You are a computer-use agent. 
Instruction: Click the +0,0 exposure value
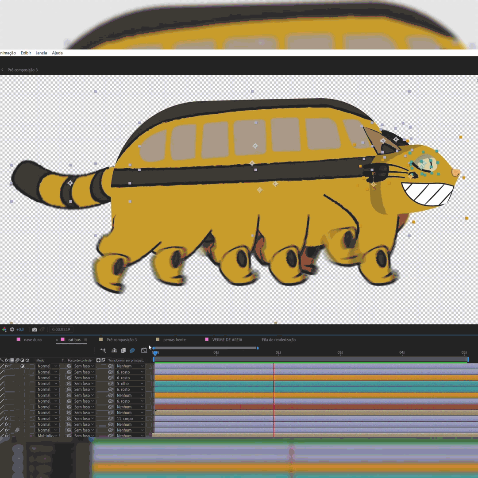click(x=20, y=329)
